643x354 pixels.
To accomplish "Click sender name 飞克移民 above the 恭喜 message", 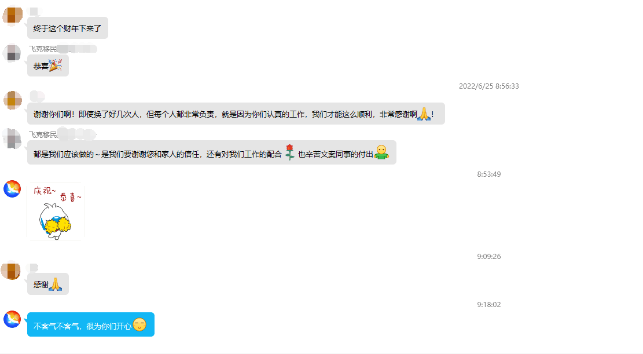I will pyautogui.click(x=43, y=49).
